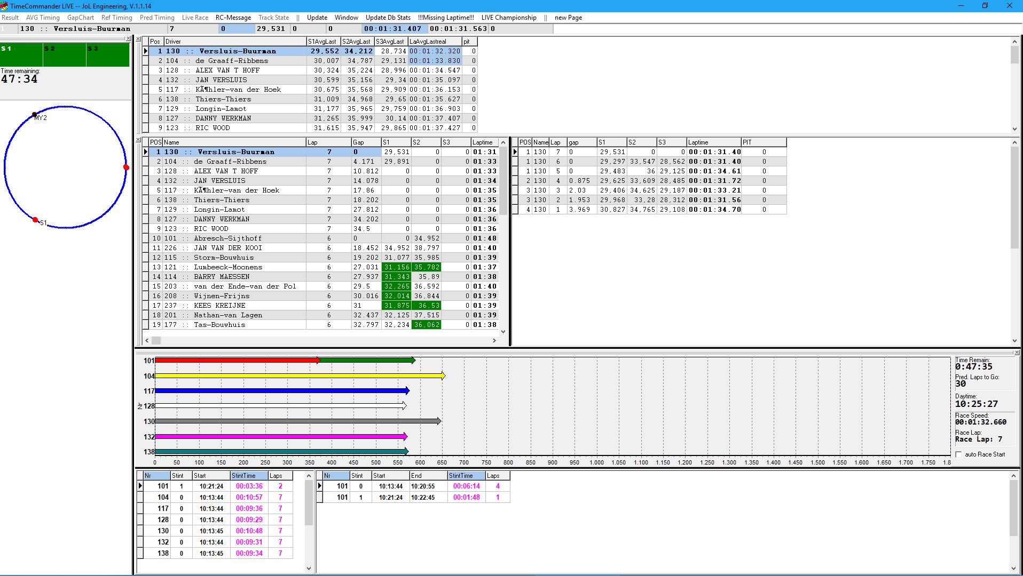Screen dimensions: 1023x576
Task: Click the Update menu item
Action: [x=317, y=18]
